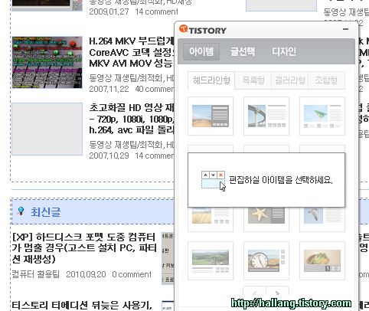Switch to the 아이템 tab
369x311 pixels.
pyautogui.click(x=201, y=51)
